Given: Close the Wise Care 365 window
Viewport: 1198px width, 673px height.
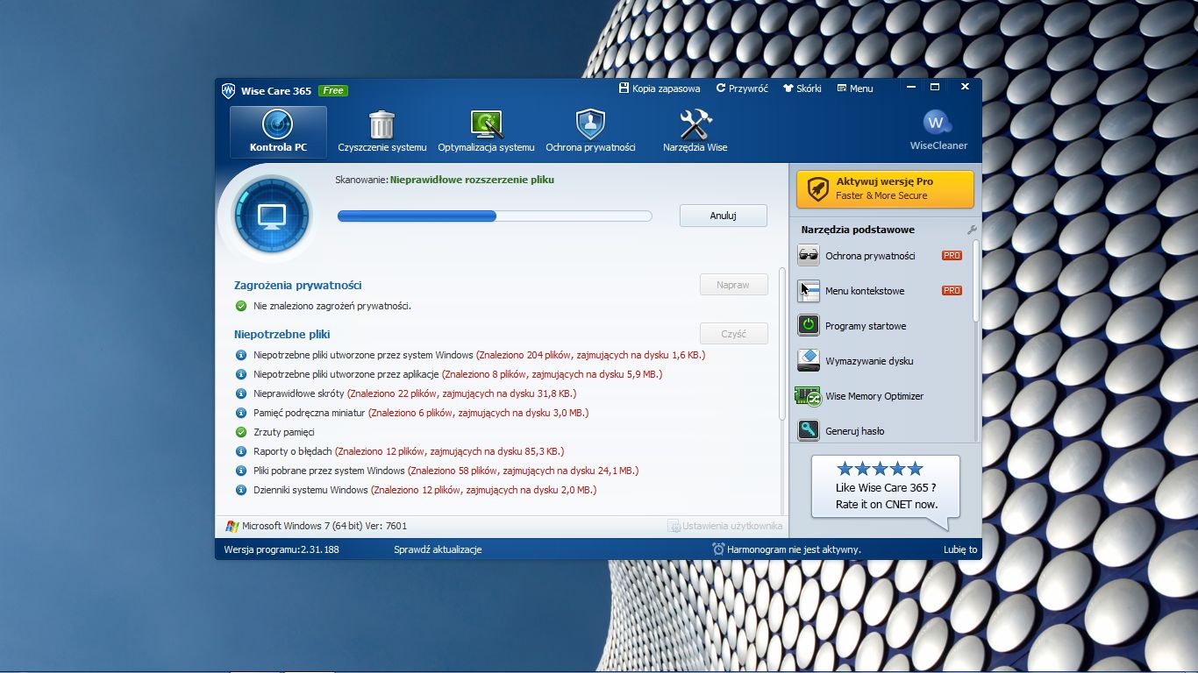Looking at the screenshot, I should tap(965, 87).
